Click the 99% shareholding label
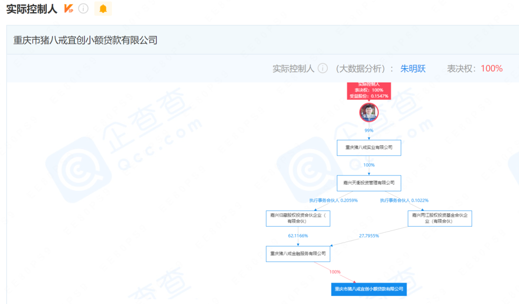This screenshot has width=519, height=304. click(369, 130)
